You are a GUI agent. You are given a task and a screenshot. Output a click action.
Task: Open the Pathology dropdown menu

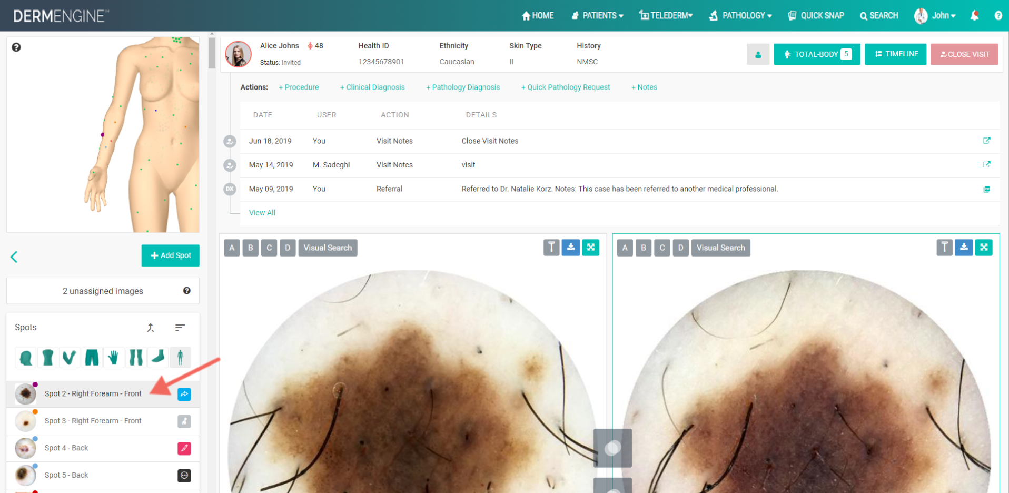pos(740,16)
